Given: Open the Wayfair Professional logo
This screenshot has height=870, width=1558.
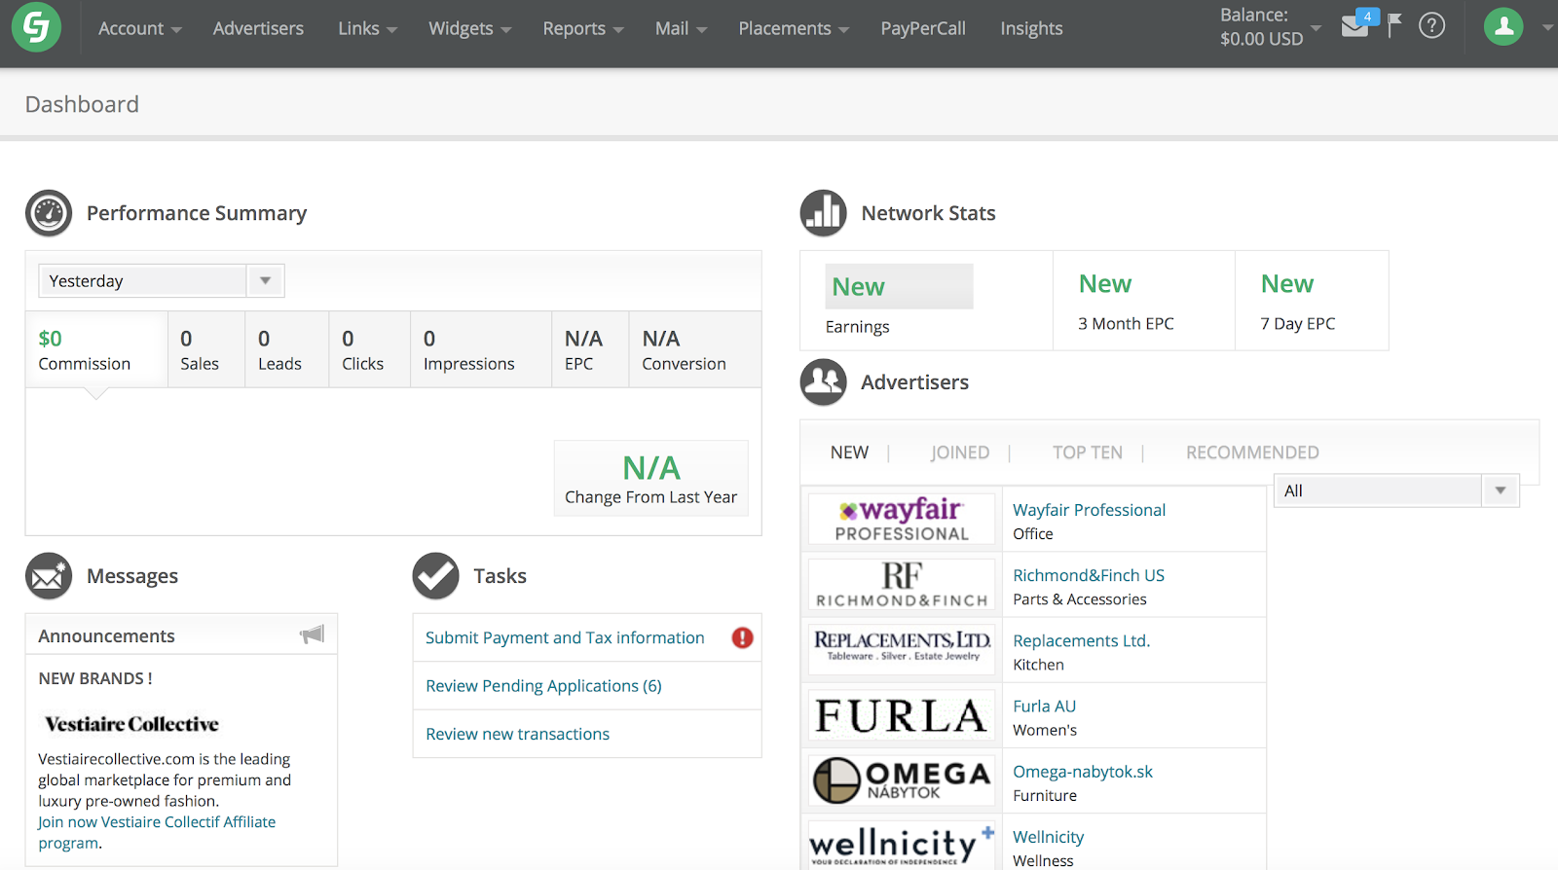Looking at the screenshot, I should pos(902,520).
